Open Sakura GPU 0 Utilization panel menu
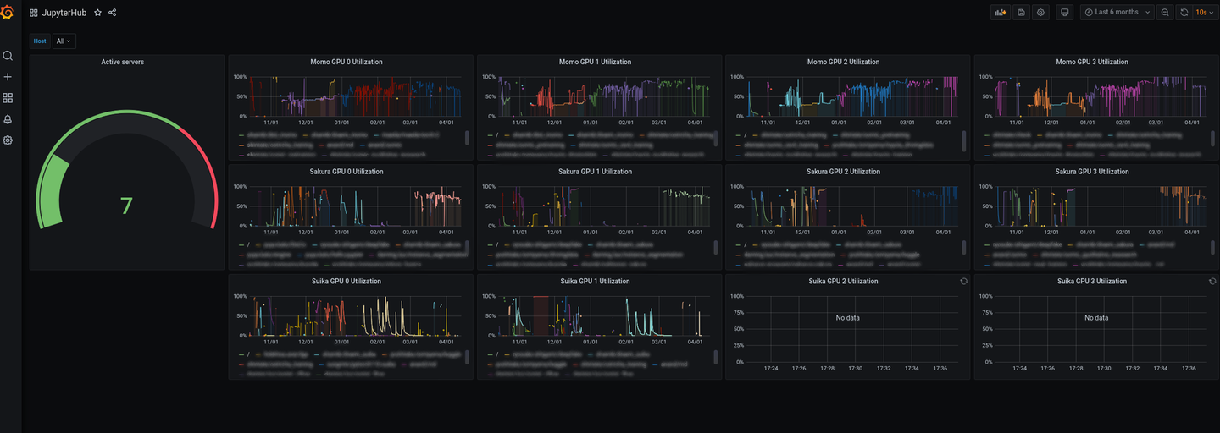 point(346,172)
